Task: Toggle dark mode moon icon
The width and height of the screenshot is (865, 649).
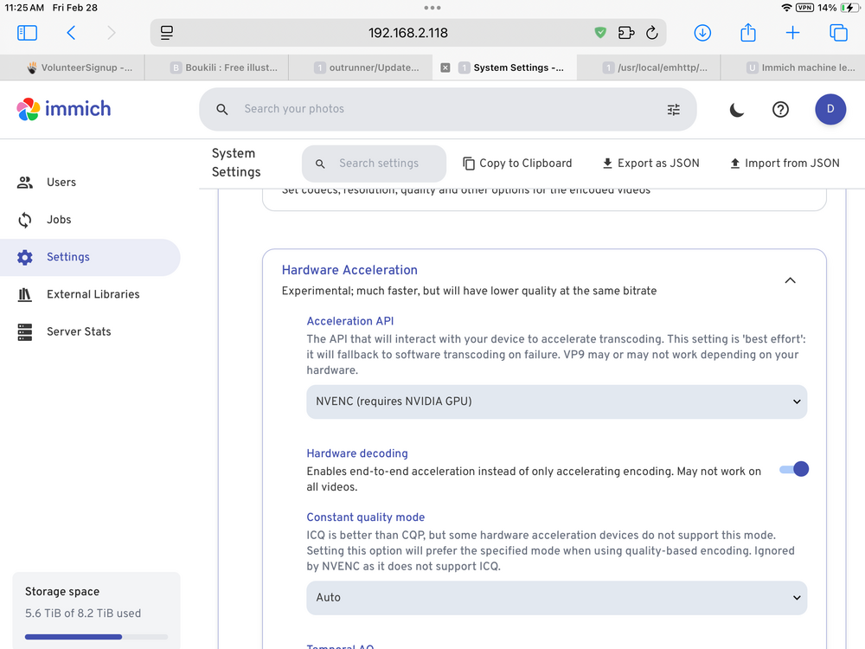Action: (736, 110)
